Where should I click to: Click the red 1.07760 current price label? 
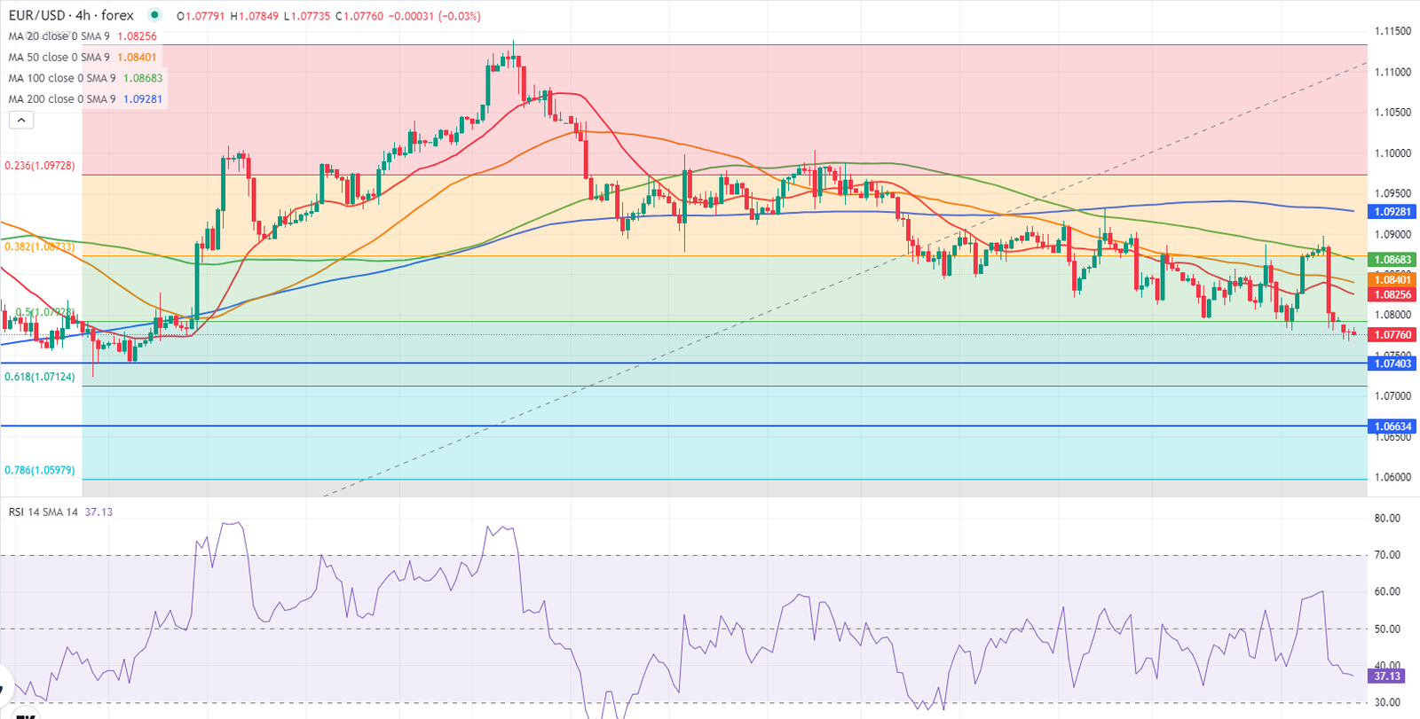[x=1392, y=335]
